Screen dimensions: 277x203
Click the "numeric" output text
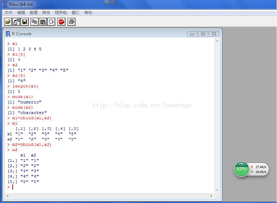[30, 102]
